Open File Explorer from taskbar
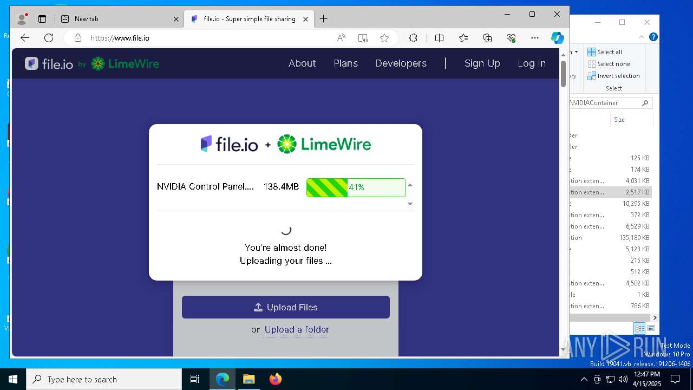Screen dimensions: 693x390 pyautogui.click(x=249, y=379)
